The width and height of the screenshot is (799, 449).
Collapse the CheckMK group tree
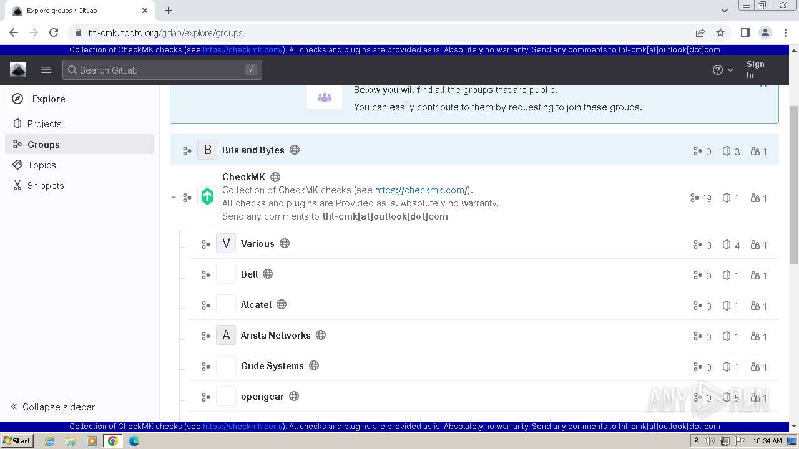pyautogui.click(x=174, y=197)
